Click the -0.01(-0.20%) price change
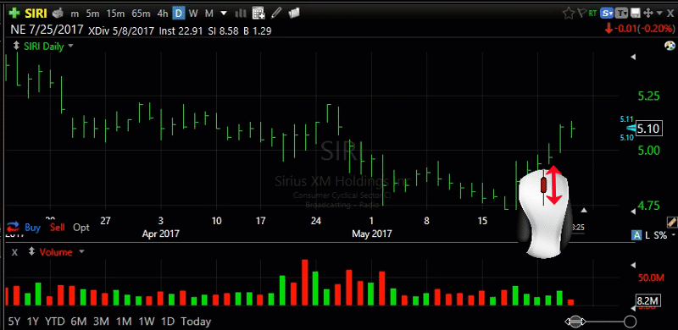This screenshot has height=330, width=678. coord(645,29)
